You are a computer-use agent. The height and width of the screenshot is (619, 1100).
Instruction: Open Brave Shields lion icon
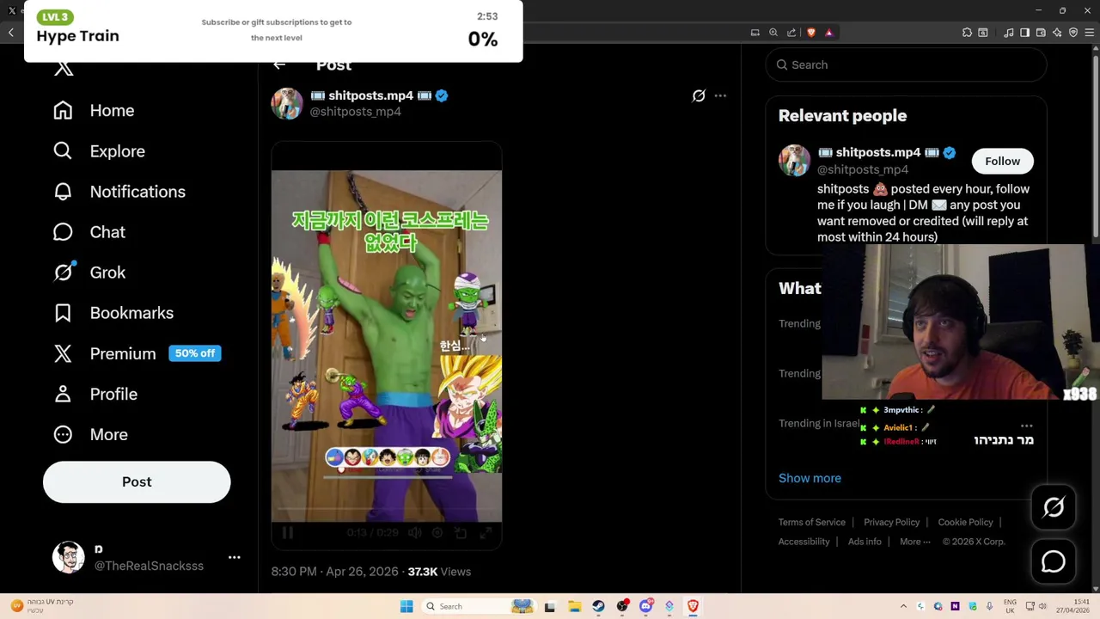click(x=810, y=33)
